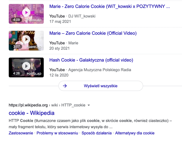Screen dimensions: 182x142
Task: Open Marie – Zero Calorie Cookie (Official Video) title
Action: tap(93, 33)
